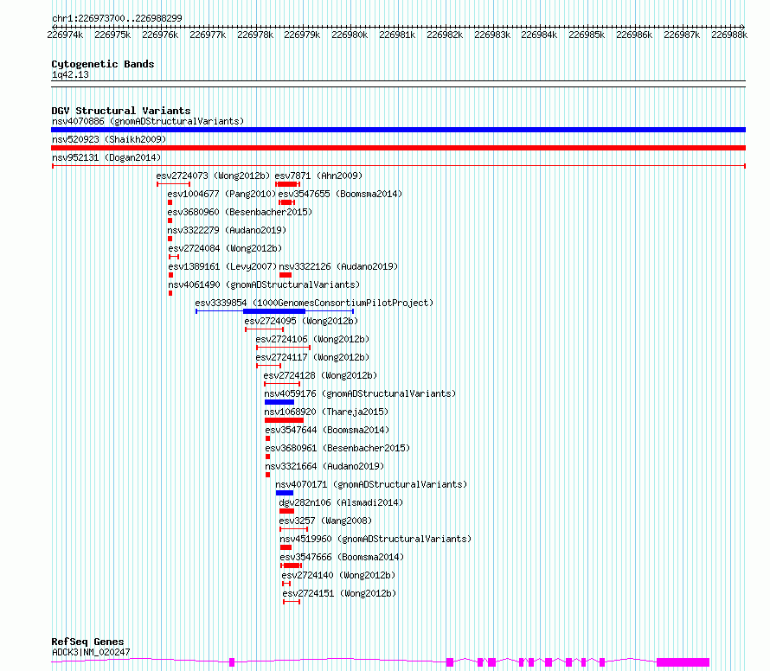Open esv2724128 (Wong2012b) variant
Viewport: 770px width, 671px height.
coord(320,375)
